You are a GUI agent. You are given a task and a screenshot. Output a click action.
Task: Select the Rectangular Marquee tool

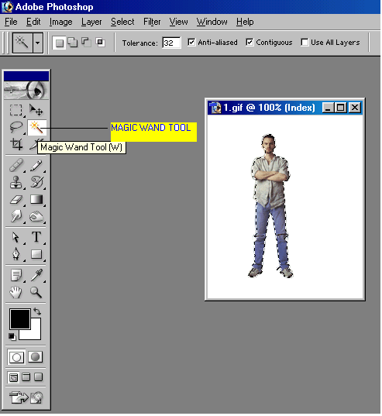[16, 110]
